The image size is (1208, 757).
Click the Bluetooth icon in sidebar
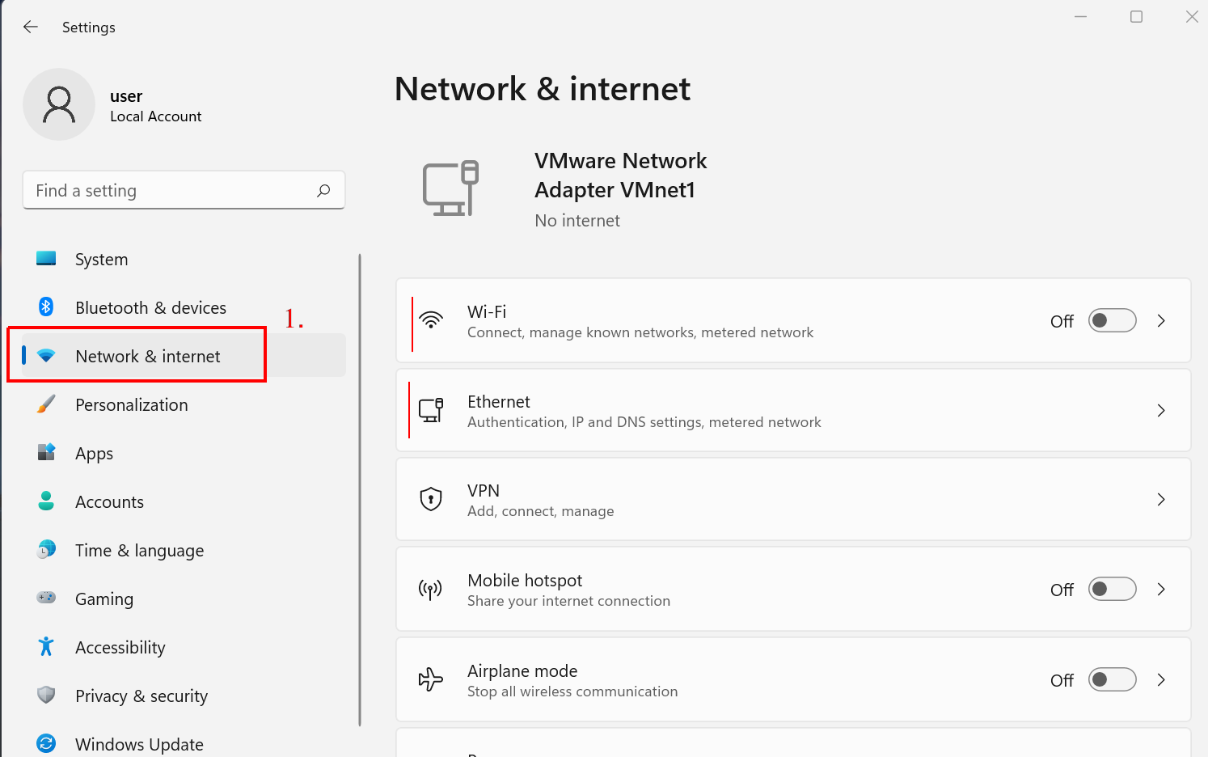(x=46, y=307)
